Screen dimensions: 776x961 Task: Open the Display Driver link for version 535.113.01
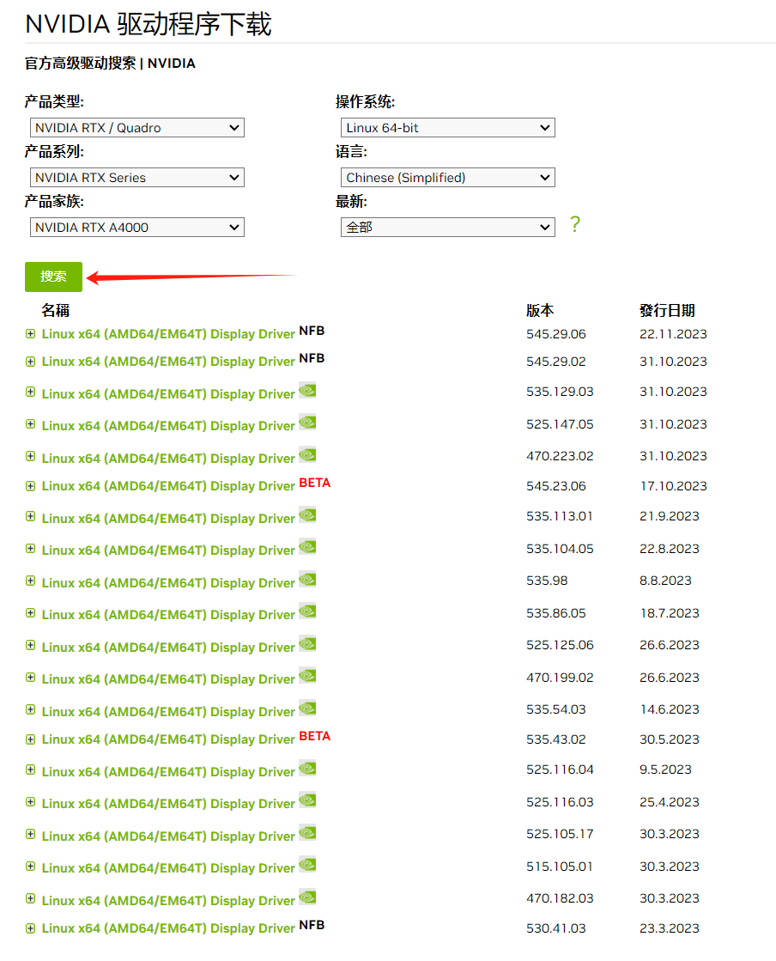(168, 519)
